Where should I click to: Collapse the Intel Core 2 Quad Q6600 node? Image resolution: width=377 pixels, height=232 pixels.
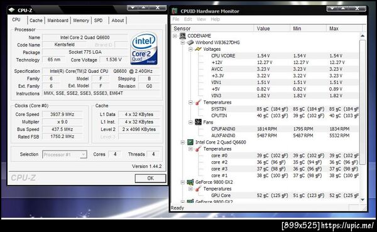click(x=182, y=142)
